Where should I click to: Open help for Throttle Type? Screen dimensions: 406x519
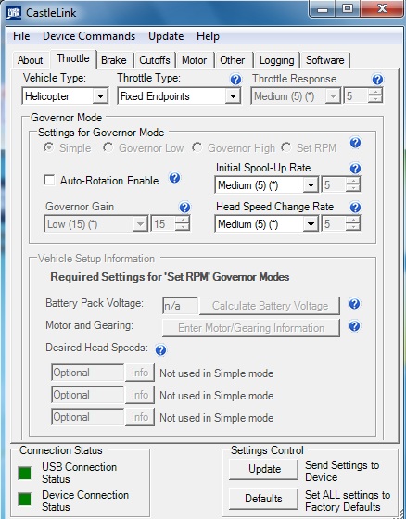(235, 80)
